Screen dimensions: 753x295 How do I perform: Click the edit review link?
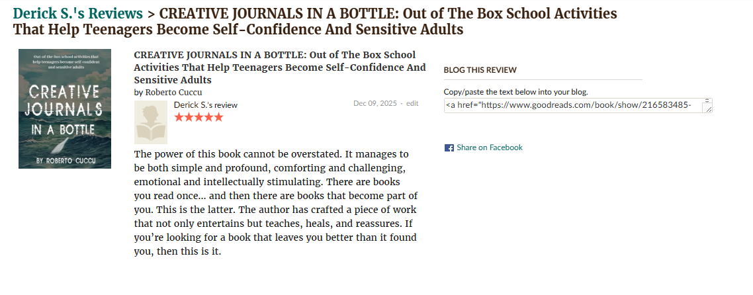(412, 103)
